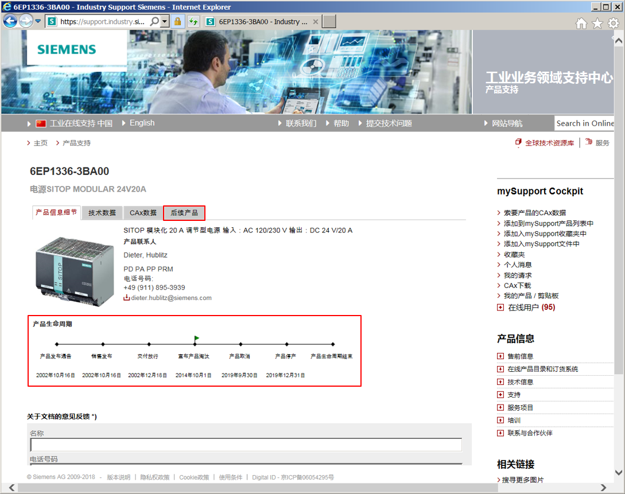Click 添加入mySupport文件中 link
Image resolution: width=625 pixels, height=494 pixels.
[541, 244]
